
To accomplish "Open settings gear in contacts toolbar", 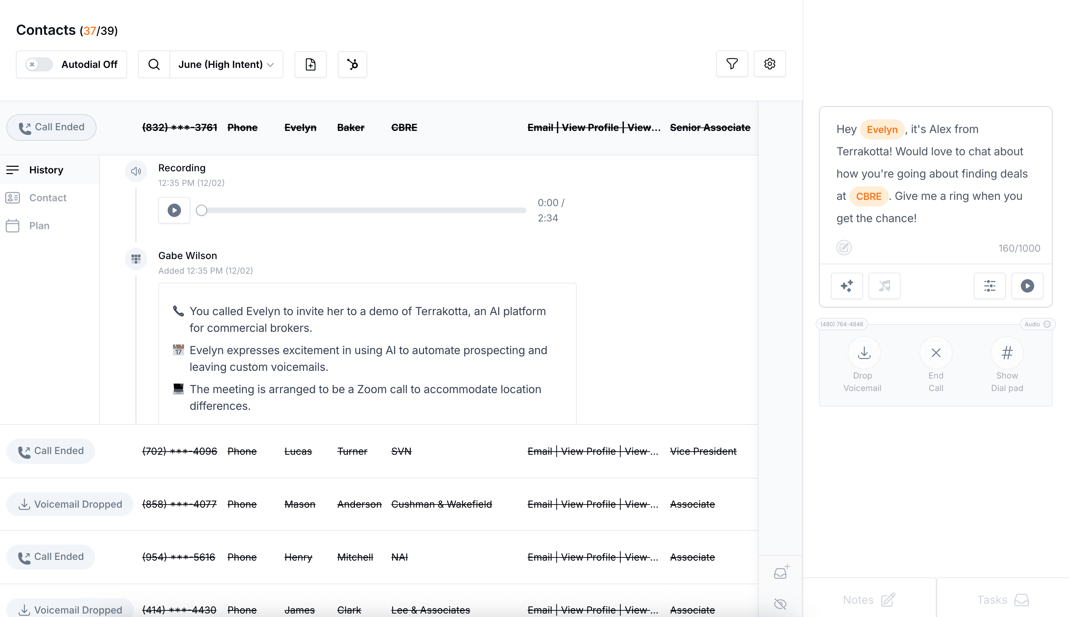I will click(x=769, y=64).
